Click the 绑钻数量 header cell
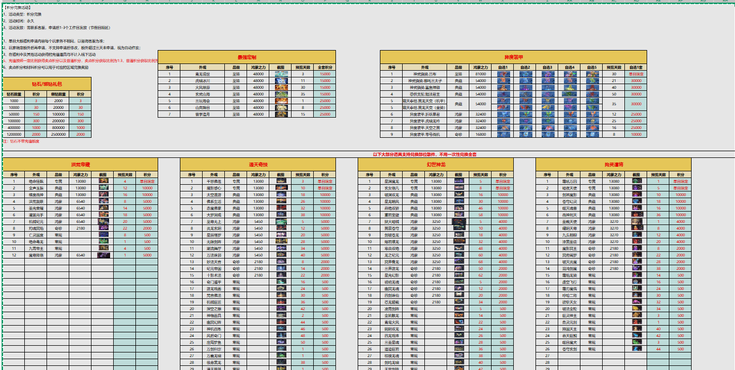 58,94
